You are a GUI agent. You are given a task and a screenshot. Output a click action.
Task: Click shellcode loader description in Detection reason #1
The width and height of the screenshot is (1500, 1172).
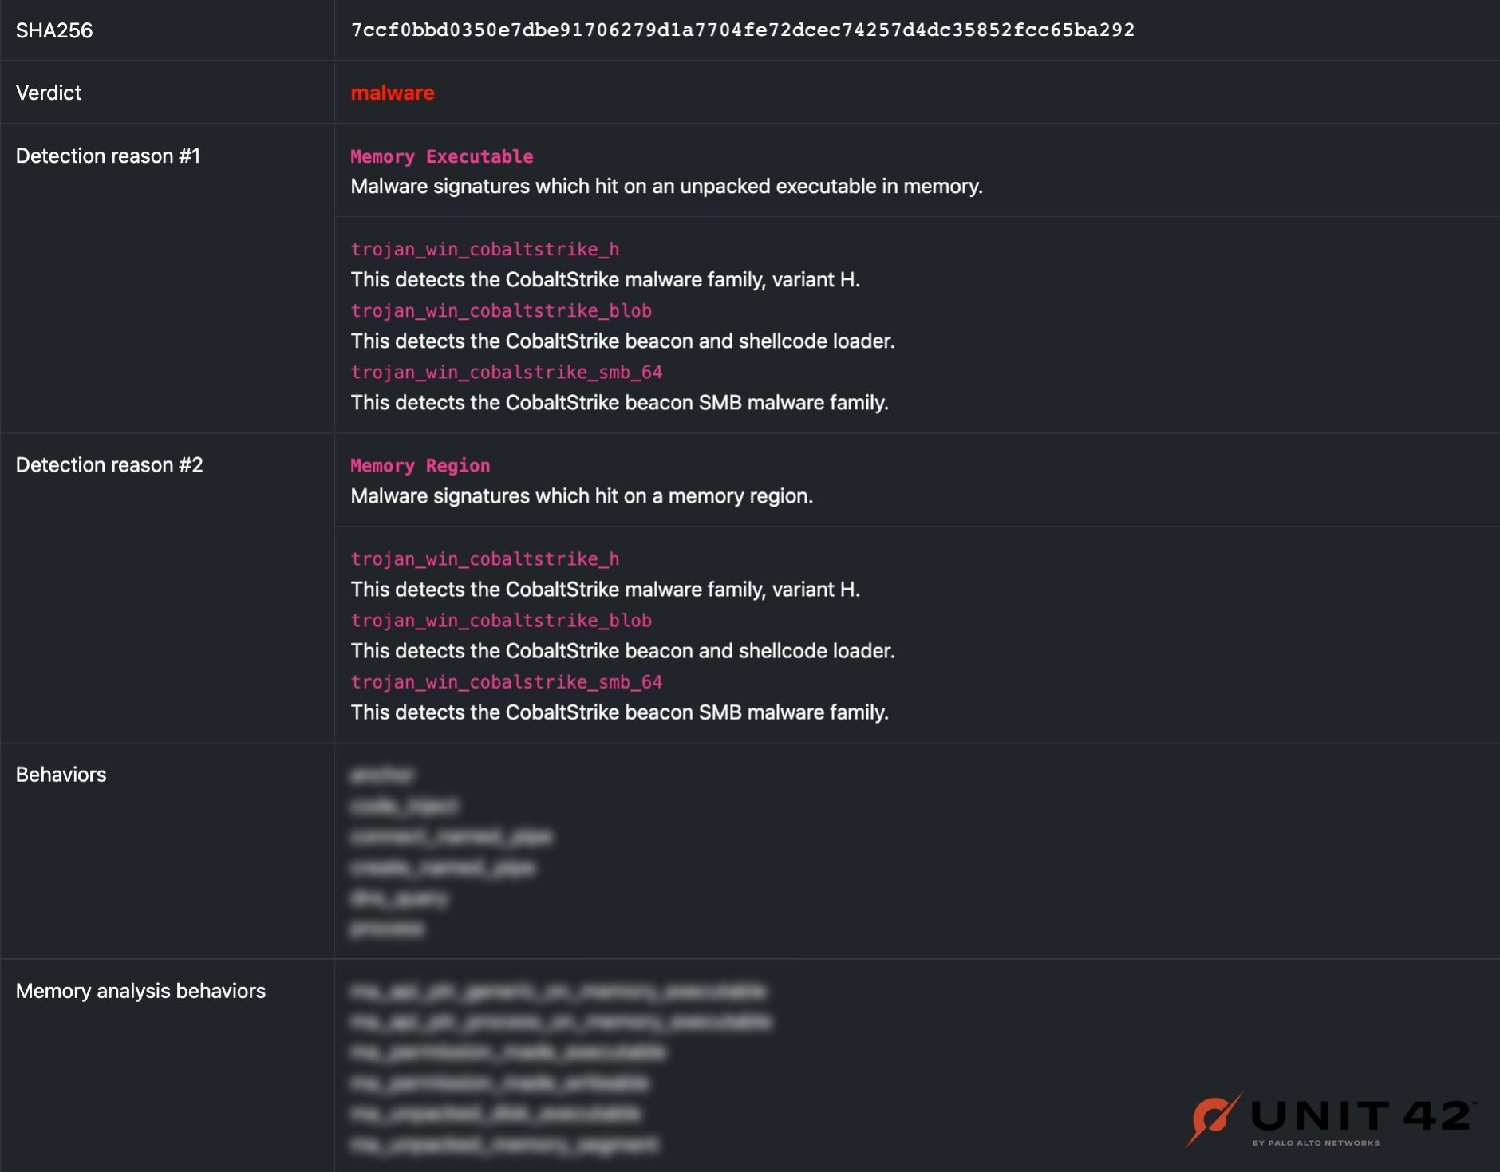click(622, 341)
